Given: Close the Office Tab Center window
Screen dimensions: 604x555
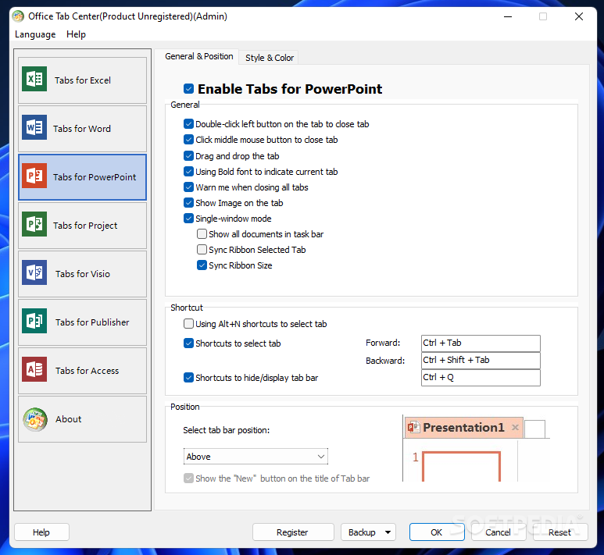Looking at the screenshot, I should [x=578, y=16].
